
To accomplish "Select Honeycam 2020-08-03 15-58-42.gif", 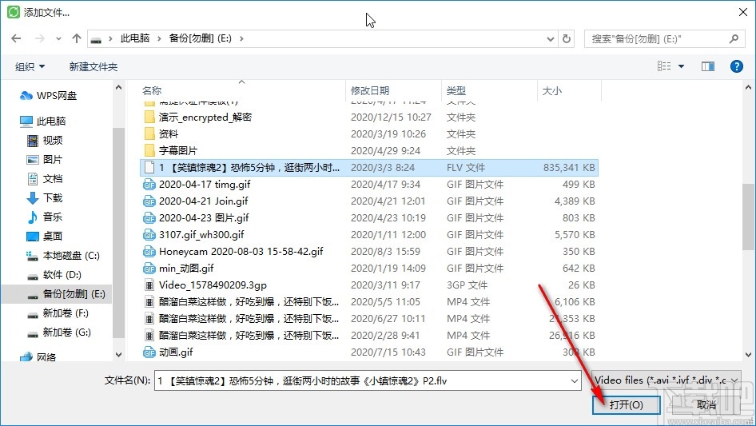I will pyautogui.click(x=233, y=252).
